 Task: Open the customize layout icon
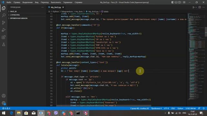coord(184,2)
